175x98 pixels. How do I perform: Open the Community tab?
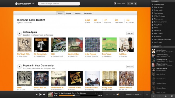88,13
